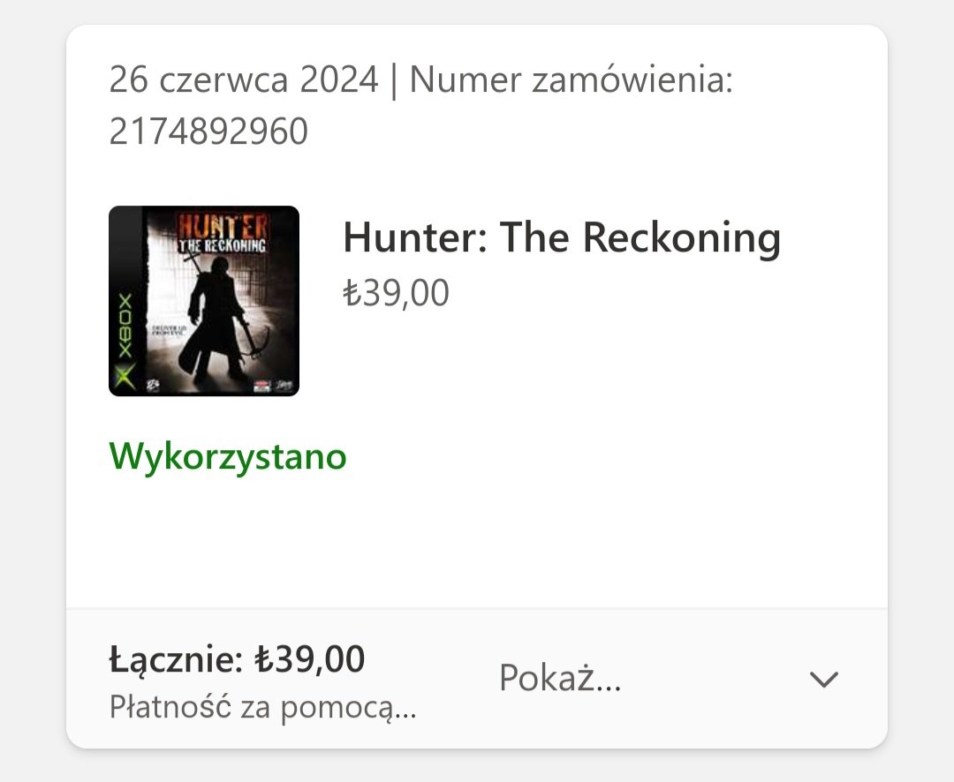The height and width of the screenshot is (782, 954).
Task: Click the ₺39,00 item price under title
Action: [396, 293]
